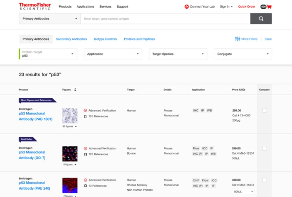
Task: Expand the 8 figures dropdown
Action: tap(70, 165)
